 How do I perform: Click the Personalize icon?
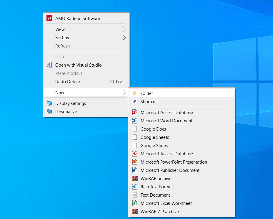tap(49, 111)
